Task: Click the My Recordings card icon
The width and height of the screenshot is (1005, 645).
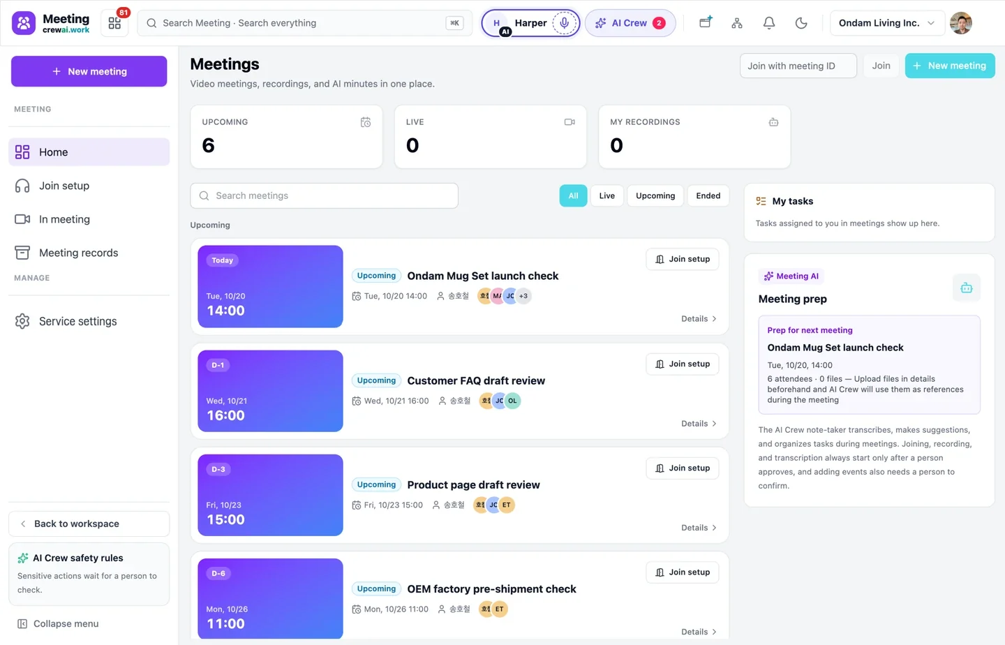Action: tap(773, 122)
